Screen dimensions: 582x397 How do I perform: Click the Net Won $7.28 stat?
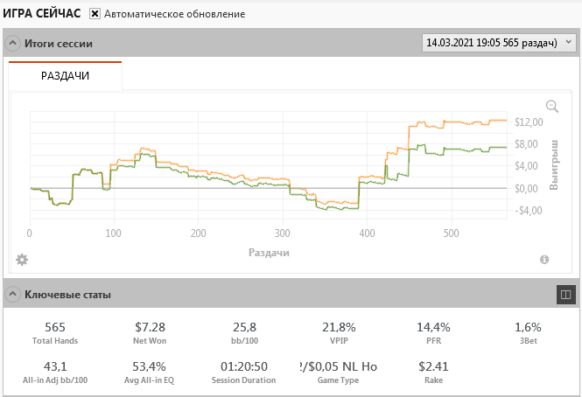pos(150,333)
